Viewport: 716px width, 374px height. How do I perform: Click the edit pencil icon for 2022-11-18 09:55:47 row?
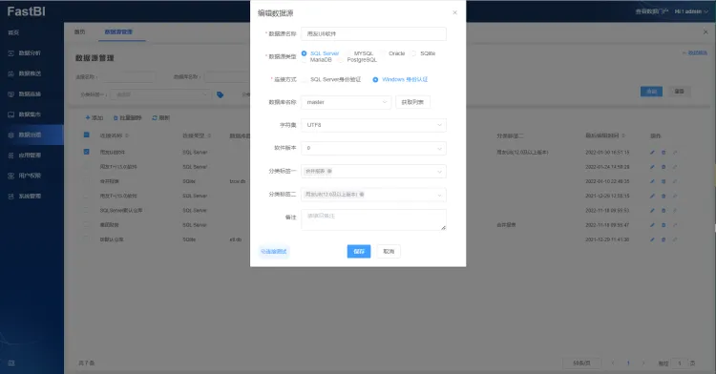(x=652, y=225)
